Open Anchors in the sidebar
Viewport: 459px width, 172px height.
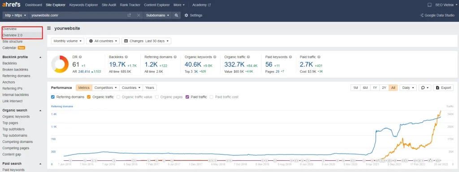[x=9, y=82]
